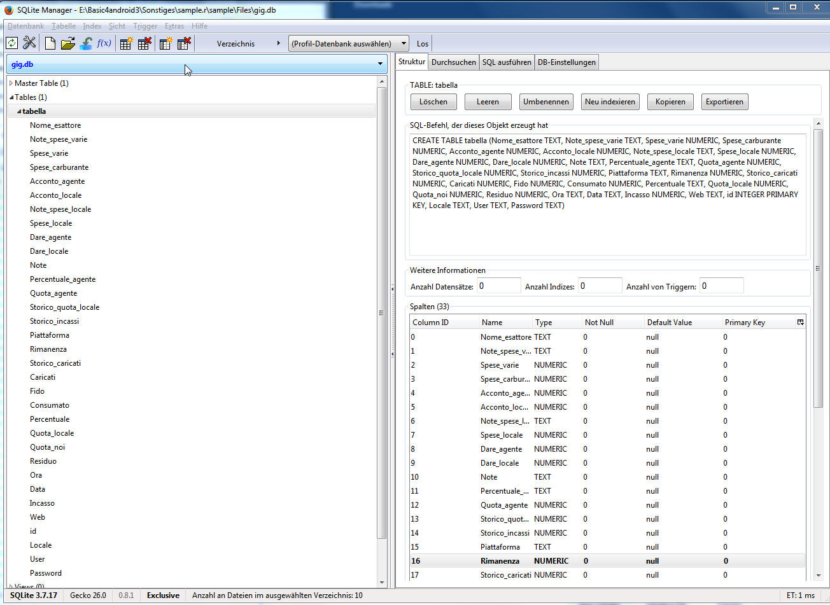Open the Sicht menu
830x605 pixels.
[117, 26]
